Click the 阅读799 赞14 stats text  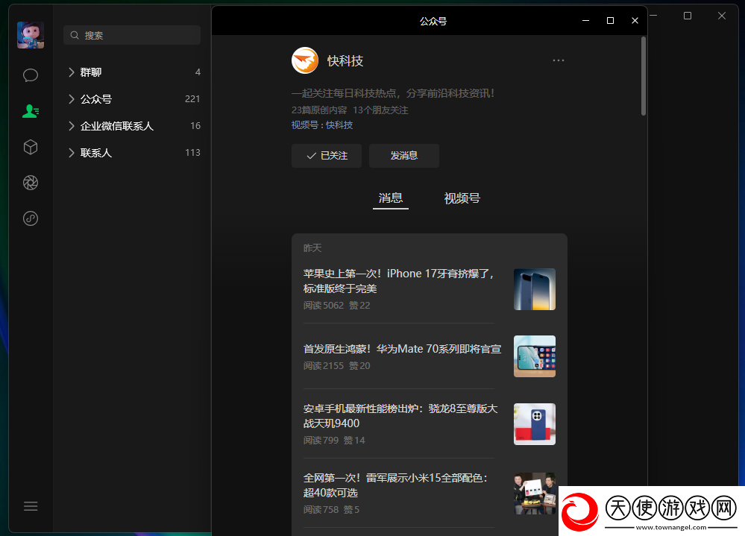pos(334,440)
